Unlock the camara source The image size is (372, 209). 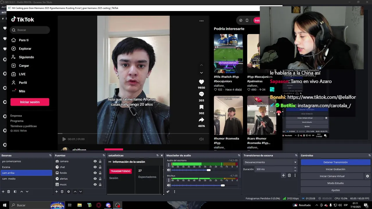point(100,161)
